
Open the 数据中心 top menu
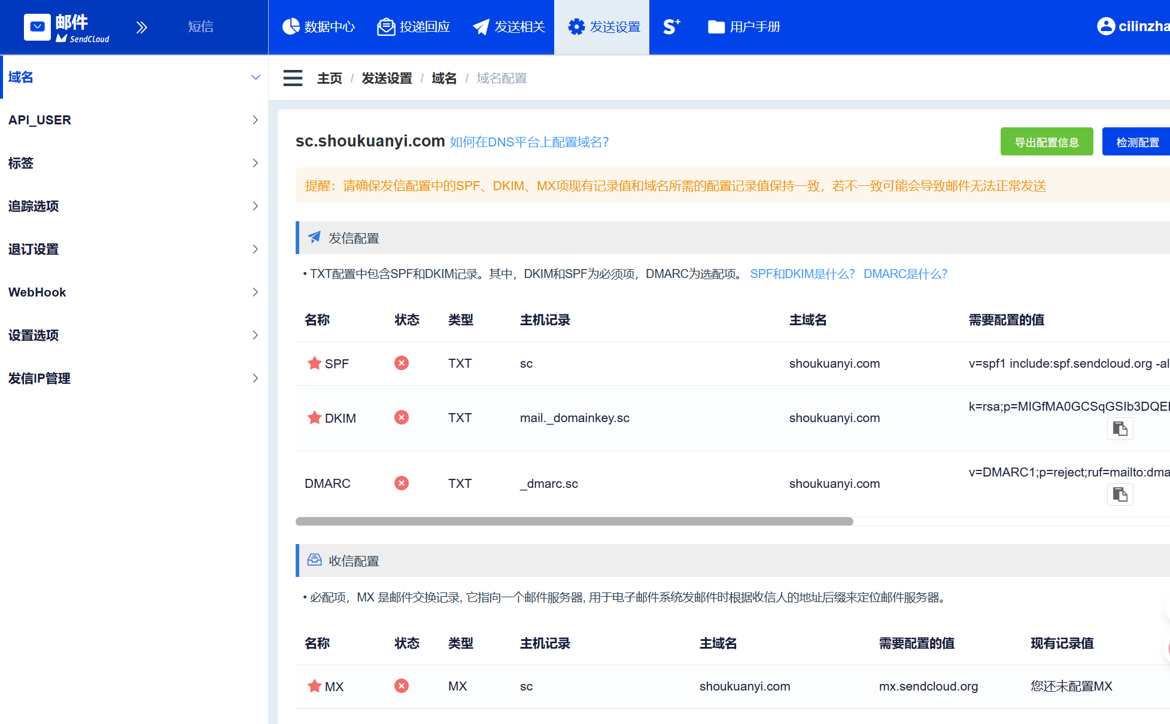[318, 27]
